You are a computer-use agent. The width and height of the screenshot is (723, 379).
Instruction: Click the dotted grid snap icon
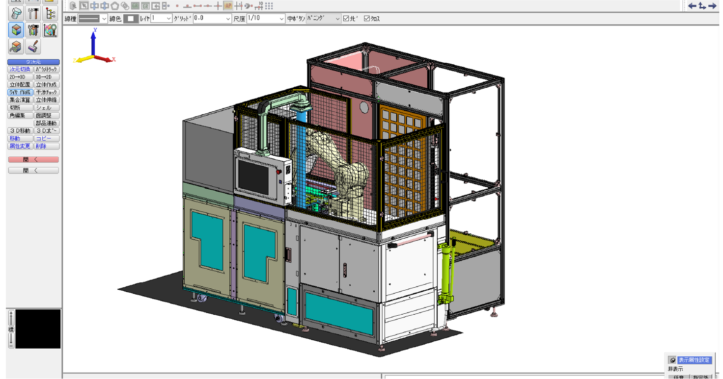point(269,6)
